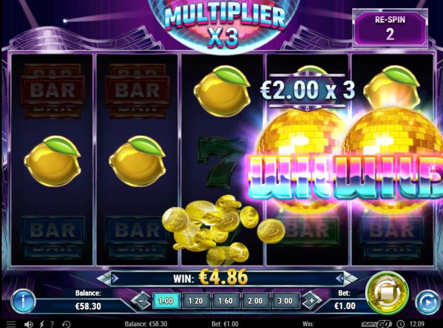Select the 1.20 bet value
The height and width of the screenshot is (328, 443).
click(196, 301)
